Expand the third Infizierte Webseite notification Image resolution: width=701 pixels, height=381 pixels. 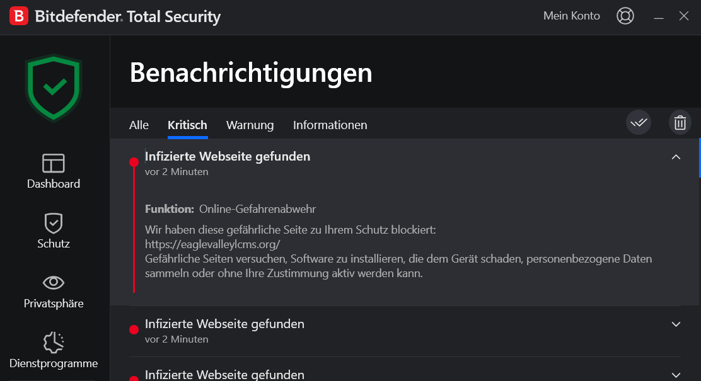tap(676, 375)
